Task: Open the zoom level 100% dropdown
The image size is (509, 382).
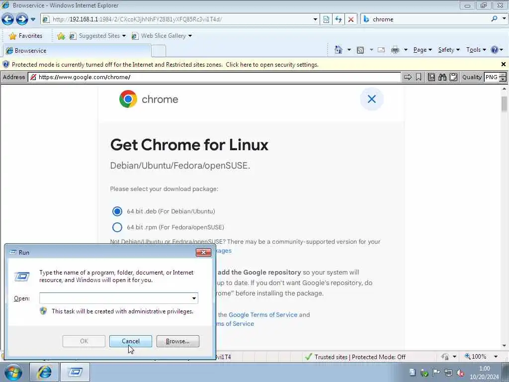Action: point(496,357)
